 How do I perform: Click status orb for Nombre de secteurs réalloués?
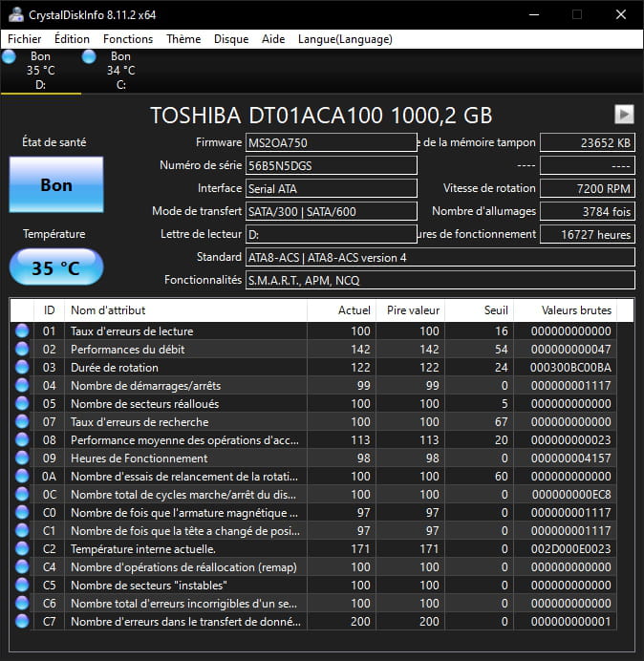tap(22, 403)
